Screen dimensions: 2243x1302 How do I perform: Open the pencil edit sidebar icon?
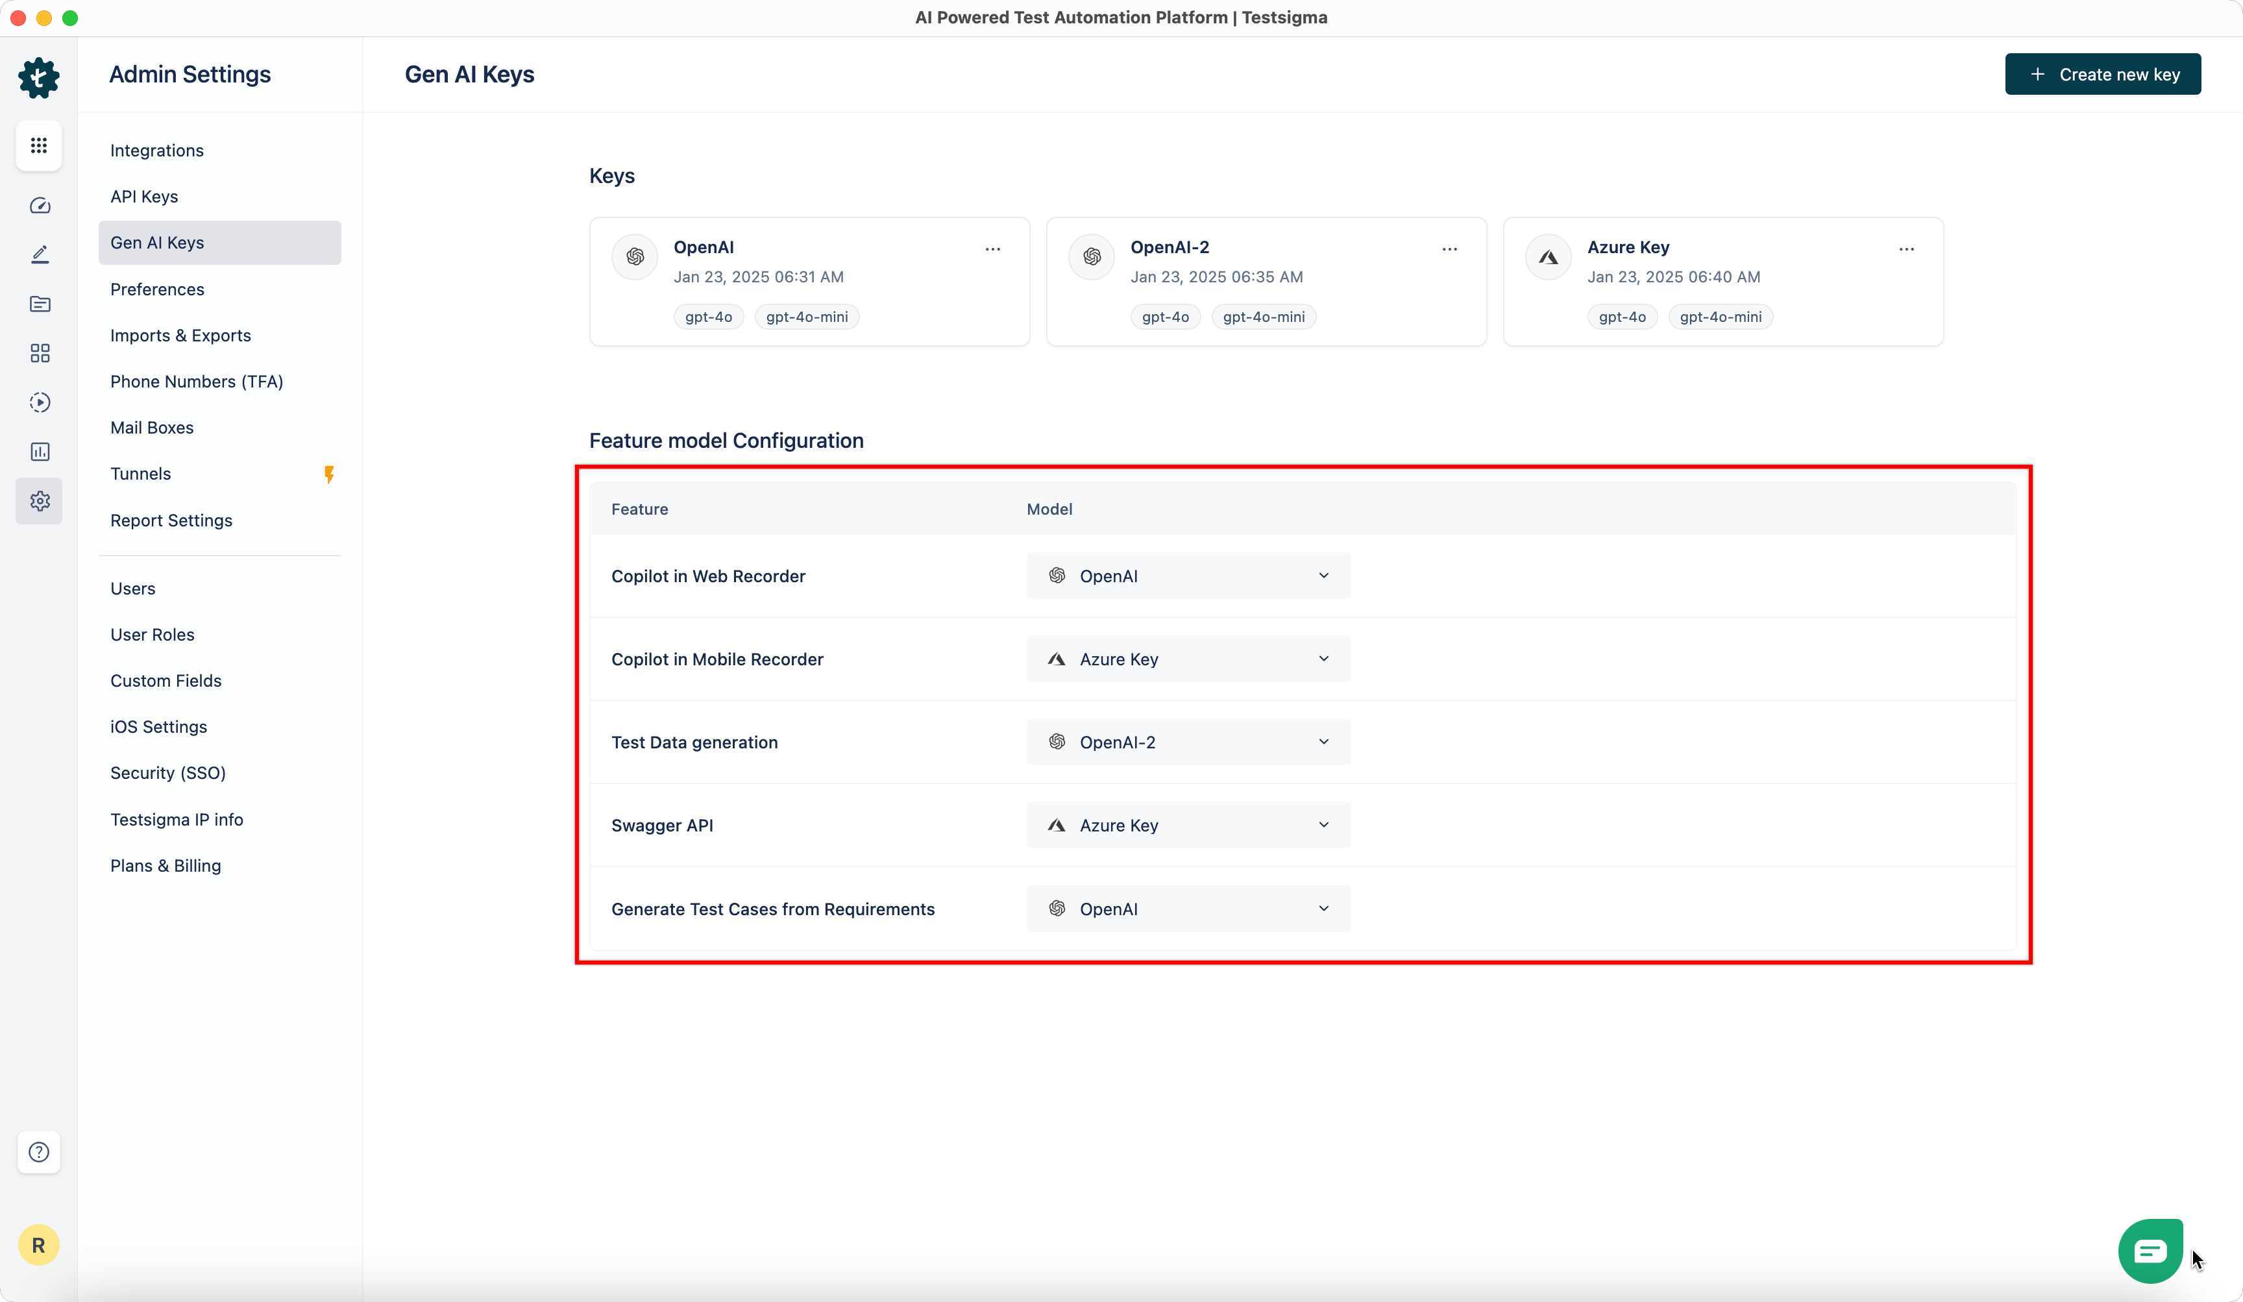click(x=39, y=254)
